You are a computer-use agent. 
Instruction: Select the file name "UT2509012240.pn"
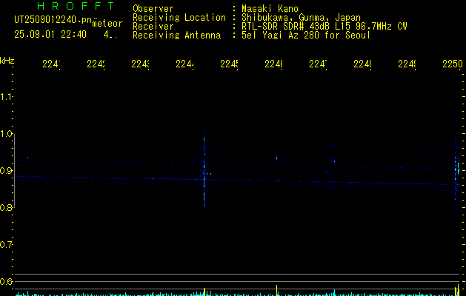[x=53, y=20]
